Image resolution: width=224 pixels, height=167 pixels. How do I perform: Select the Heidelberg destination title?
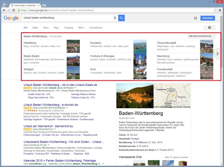[x=30, y=43]
